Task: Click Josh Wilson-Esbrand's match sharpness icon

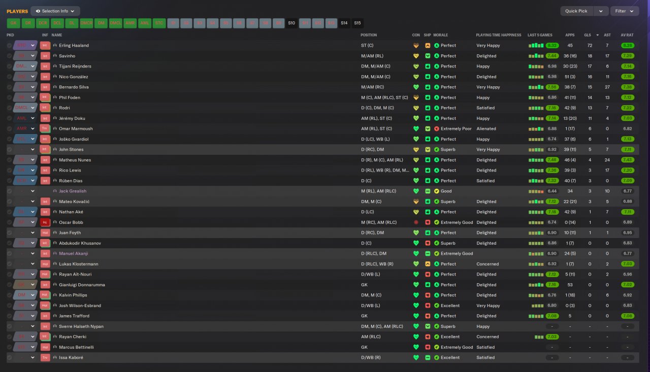Action: pyautogui.click(x=428, y=306)
